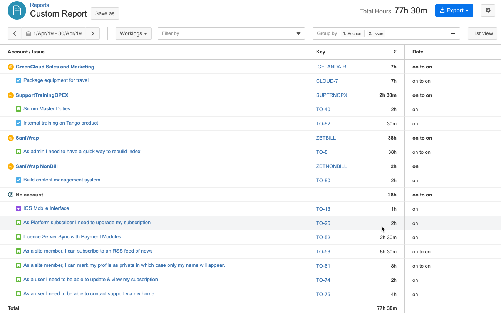Screen dimensions: 501x313
Task: Click the Custom Report document icon
Action: point(17,10)
